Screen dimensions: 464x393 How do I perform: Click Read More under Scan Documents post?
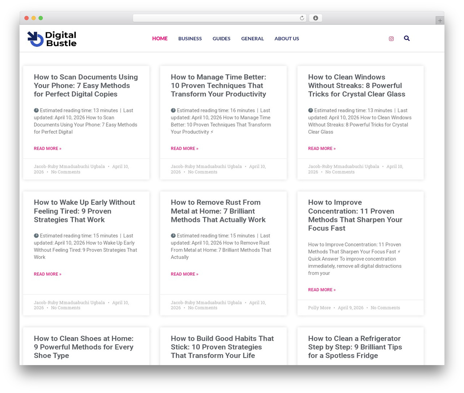tap(47, 149)
